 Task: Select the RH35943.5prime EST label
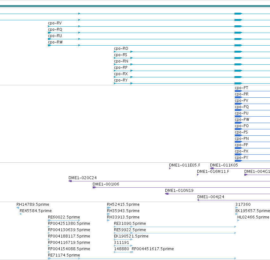coord(123,211)
